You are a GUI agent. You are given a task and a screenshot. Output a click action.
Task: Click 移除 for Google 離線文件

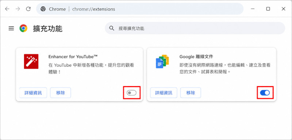(191, 93)
